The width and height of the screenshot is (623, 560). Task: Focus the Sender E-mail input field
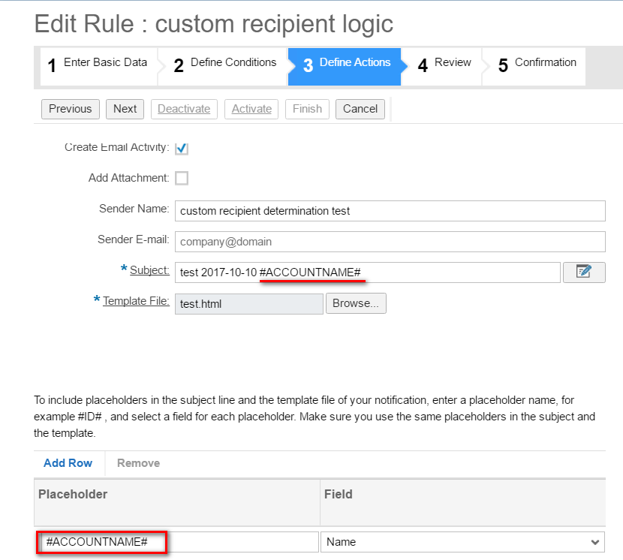click(390, 242)
